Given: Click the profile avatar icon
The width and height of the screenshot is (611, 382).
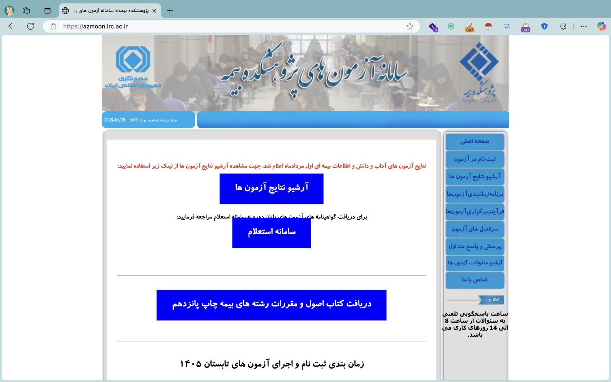Looking at the screenshot, I should coord(9,11).
